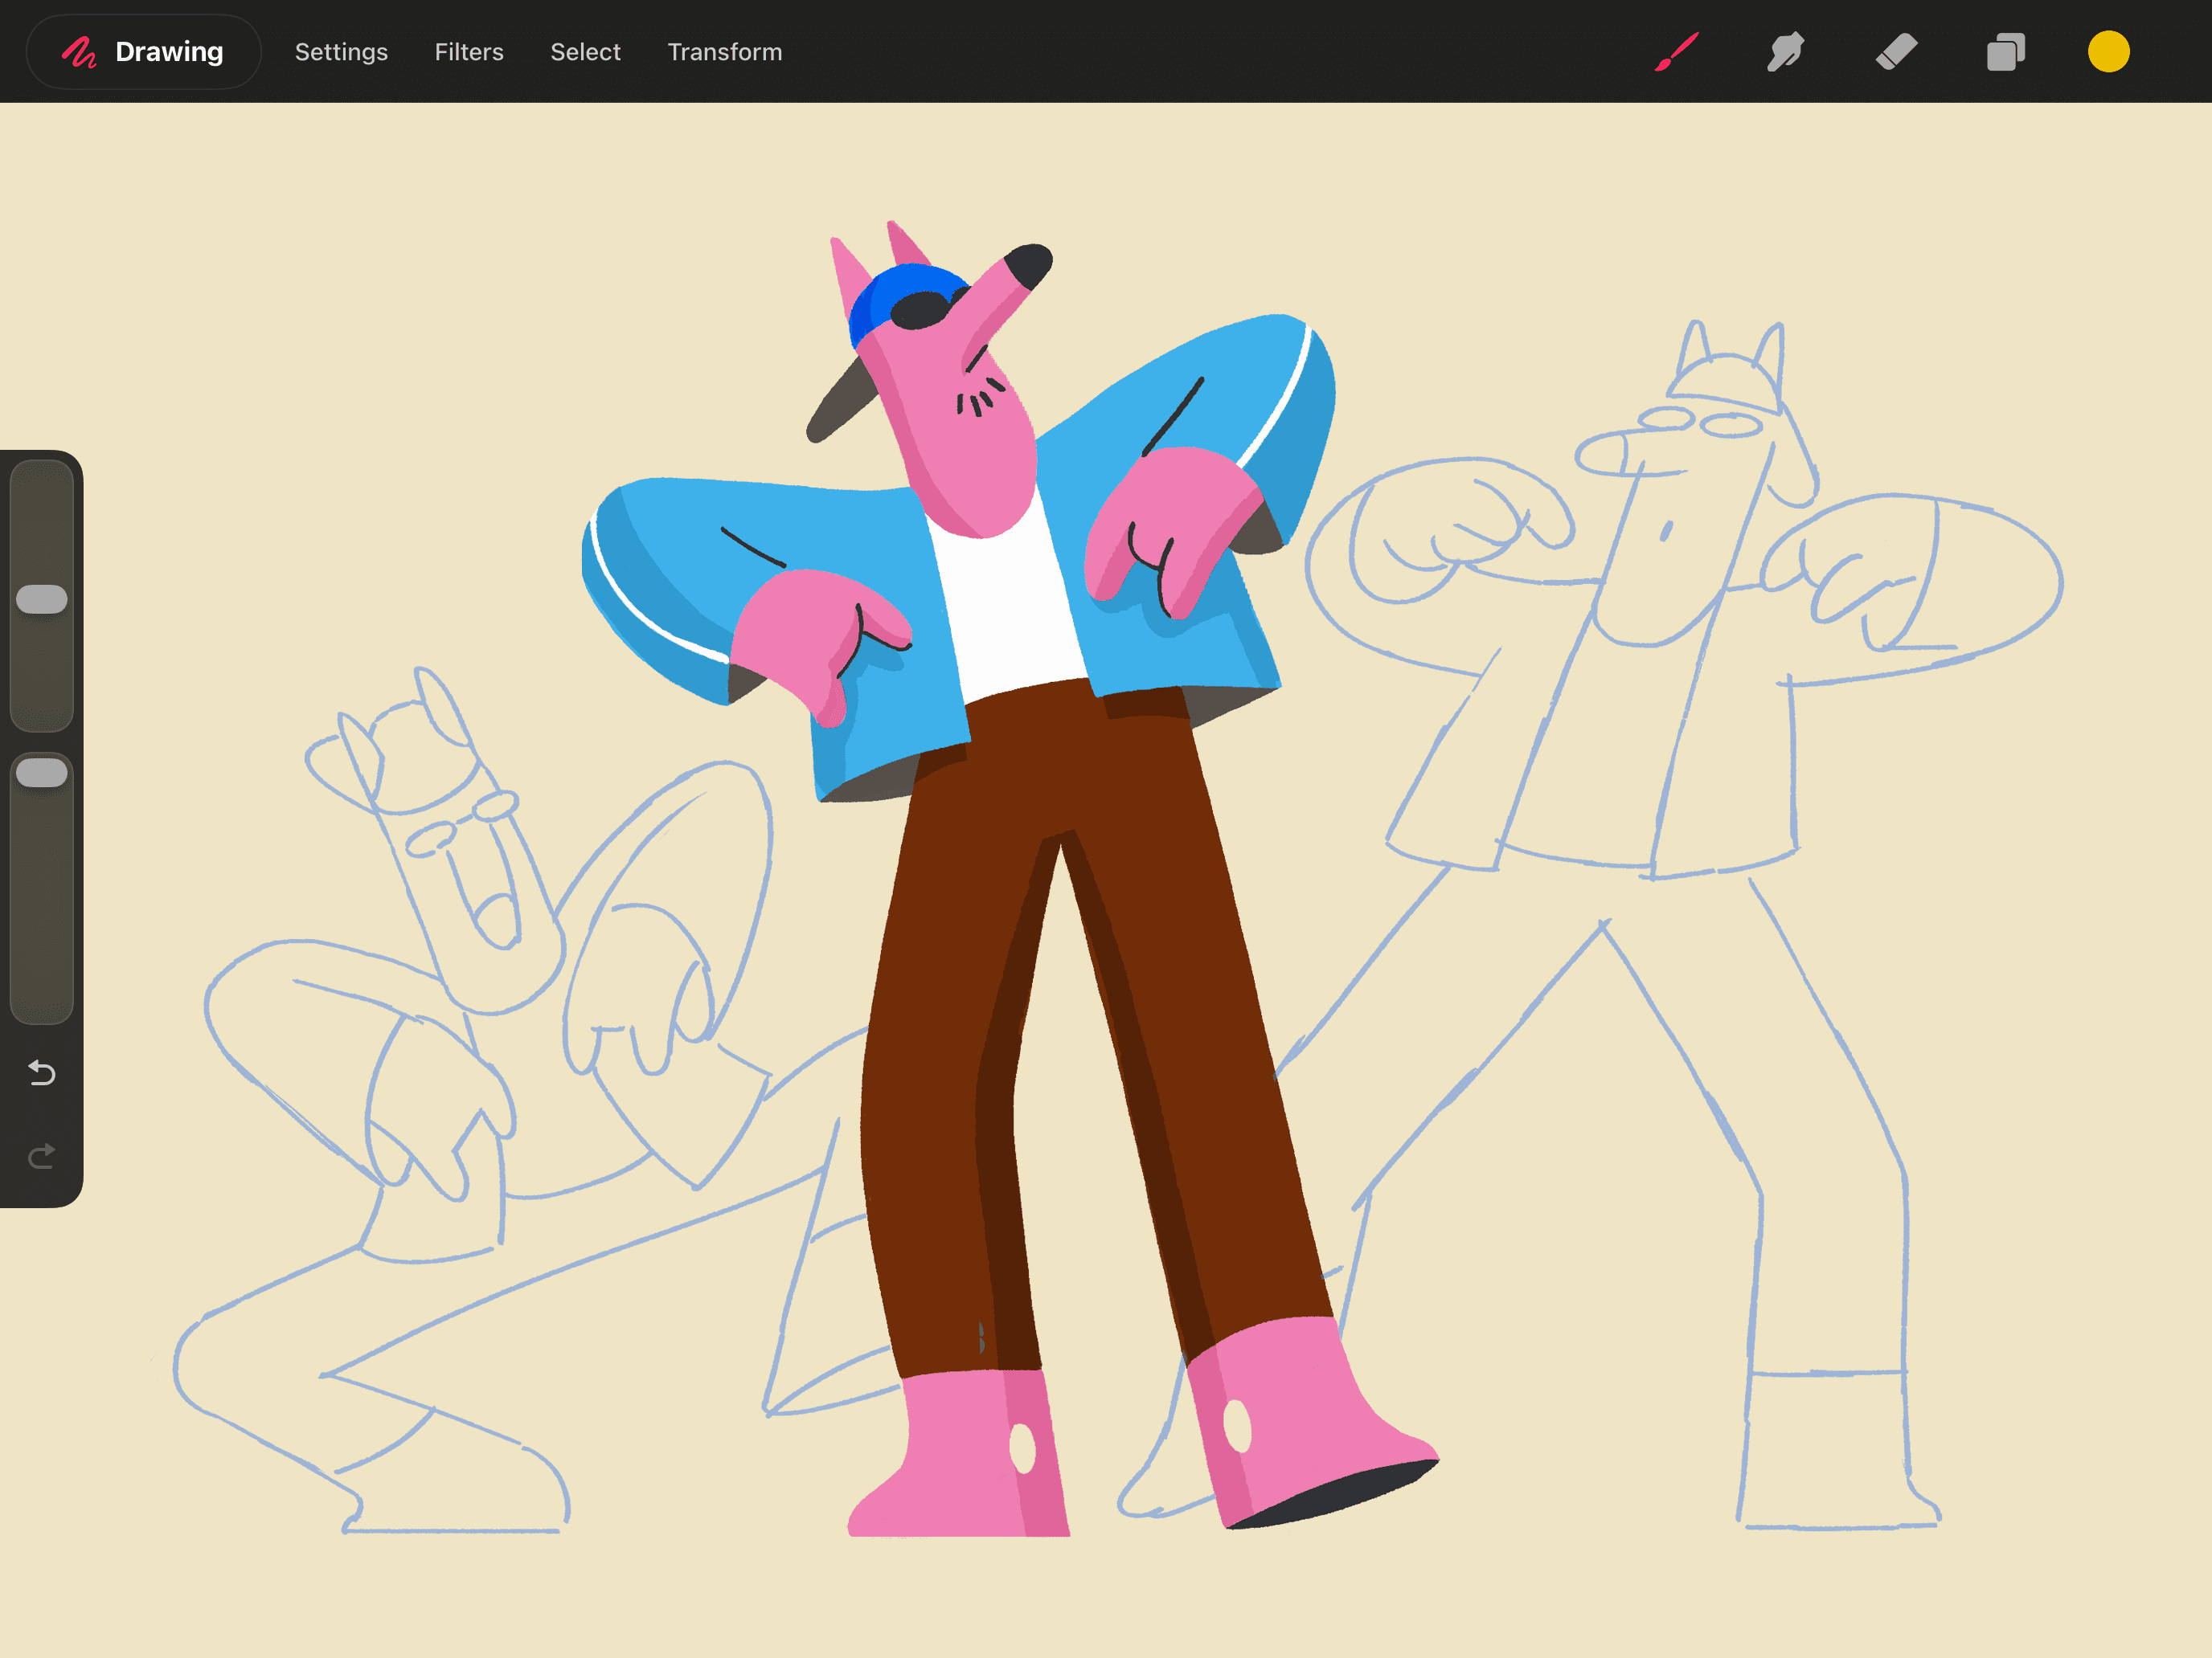Open the Select menu
The image size is (2212, 1658).
click(x=585, y=52)
